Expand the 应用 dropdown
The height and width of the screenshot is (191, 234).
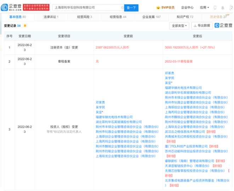[x=204, y=7]
